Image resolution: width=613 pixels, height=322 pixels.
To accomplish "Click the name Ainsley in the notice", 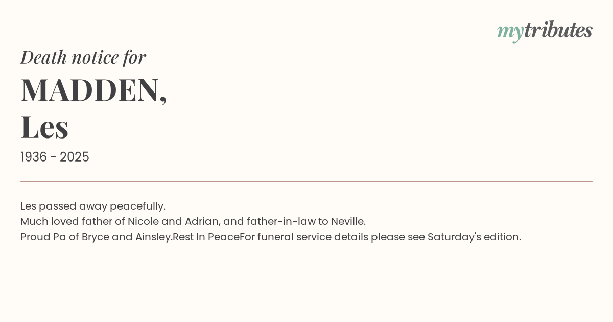I will pyautogui.click(x=153, y=237).
